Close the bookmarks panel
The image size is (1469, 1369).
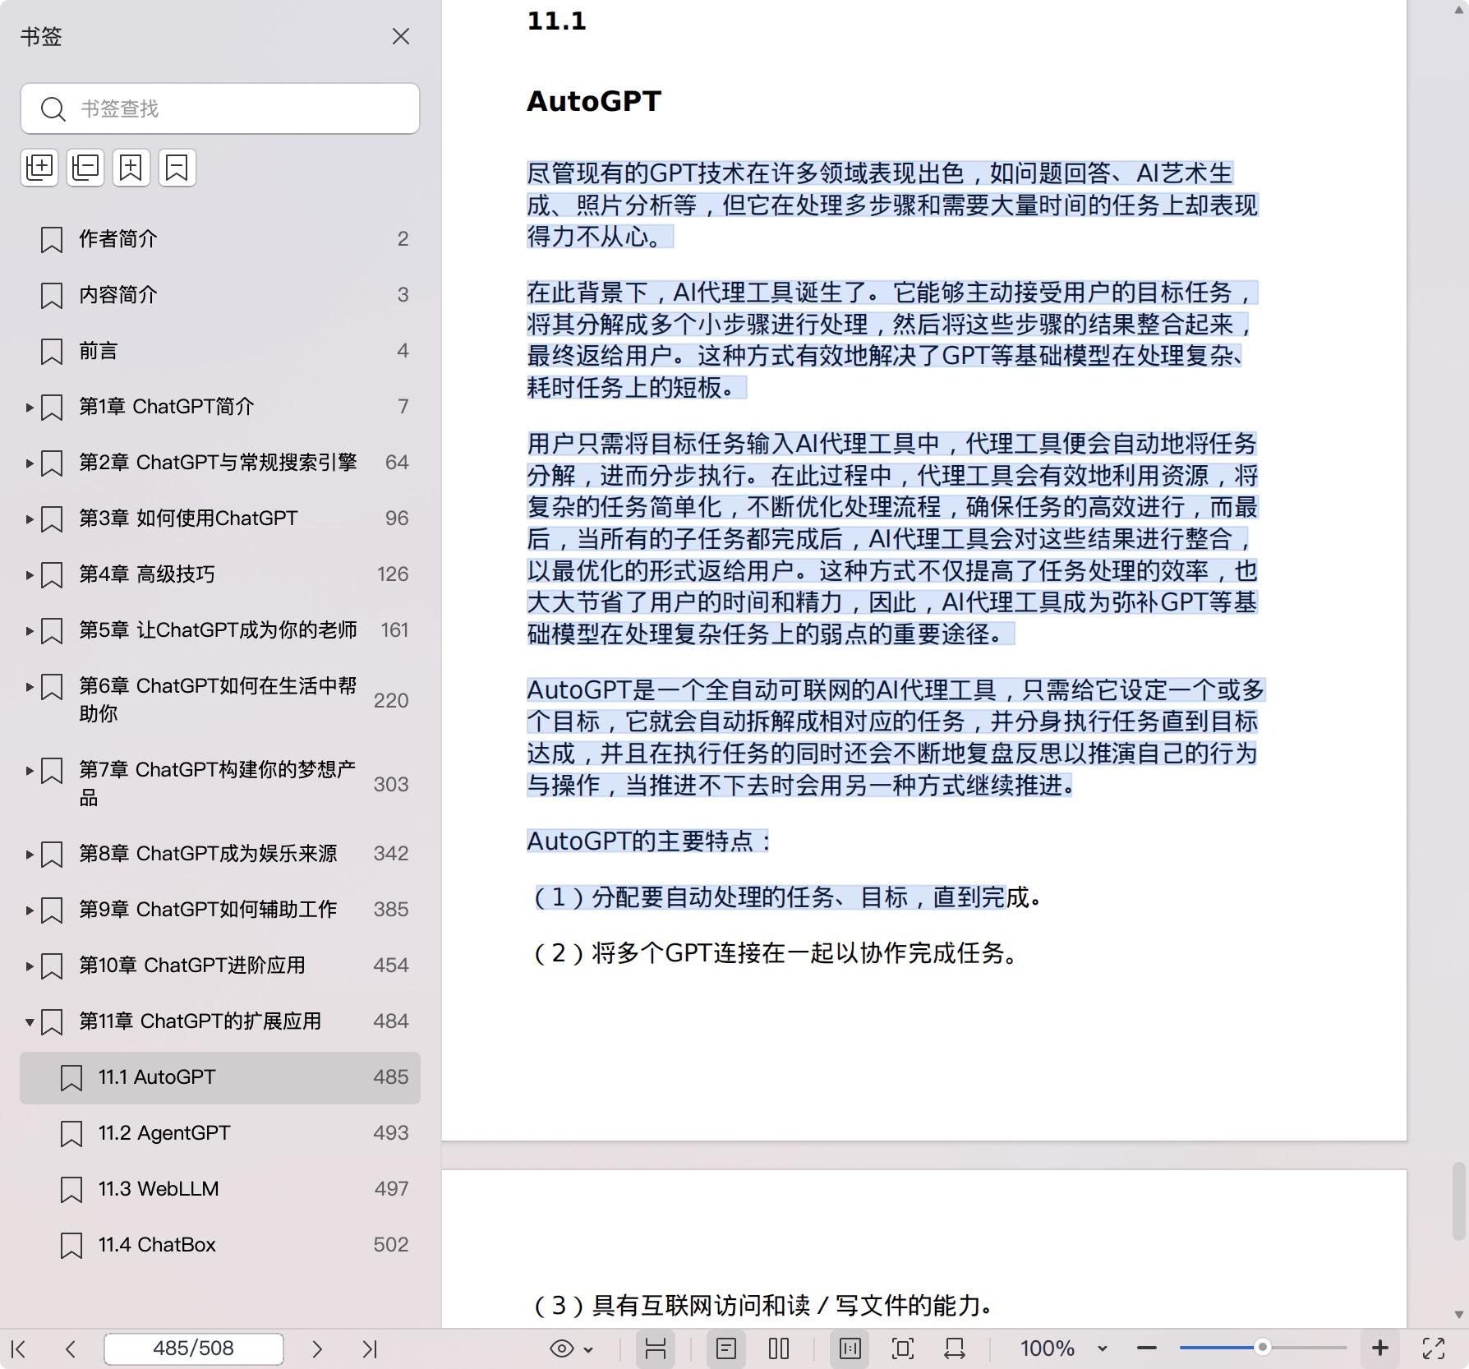pos(401,36)
